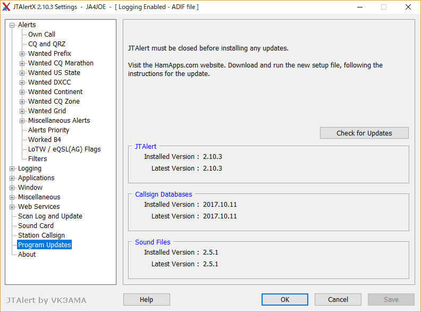This screenshot has width=421, height=312.
Task: Click the Help button
Action: tap(147, 299)
